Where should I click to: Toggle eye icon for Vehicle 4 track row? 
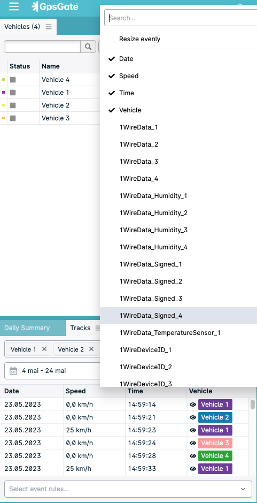tap(192, 456)
